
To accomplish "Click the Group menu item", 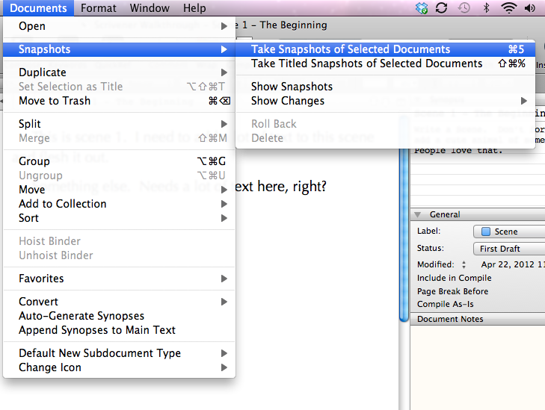I will 119,161.
